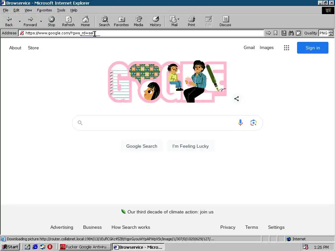Stop page loading with the Stop button

(x=51, y=21)
